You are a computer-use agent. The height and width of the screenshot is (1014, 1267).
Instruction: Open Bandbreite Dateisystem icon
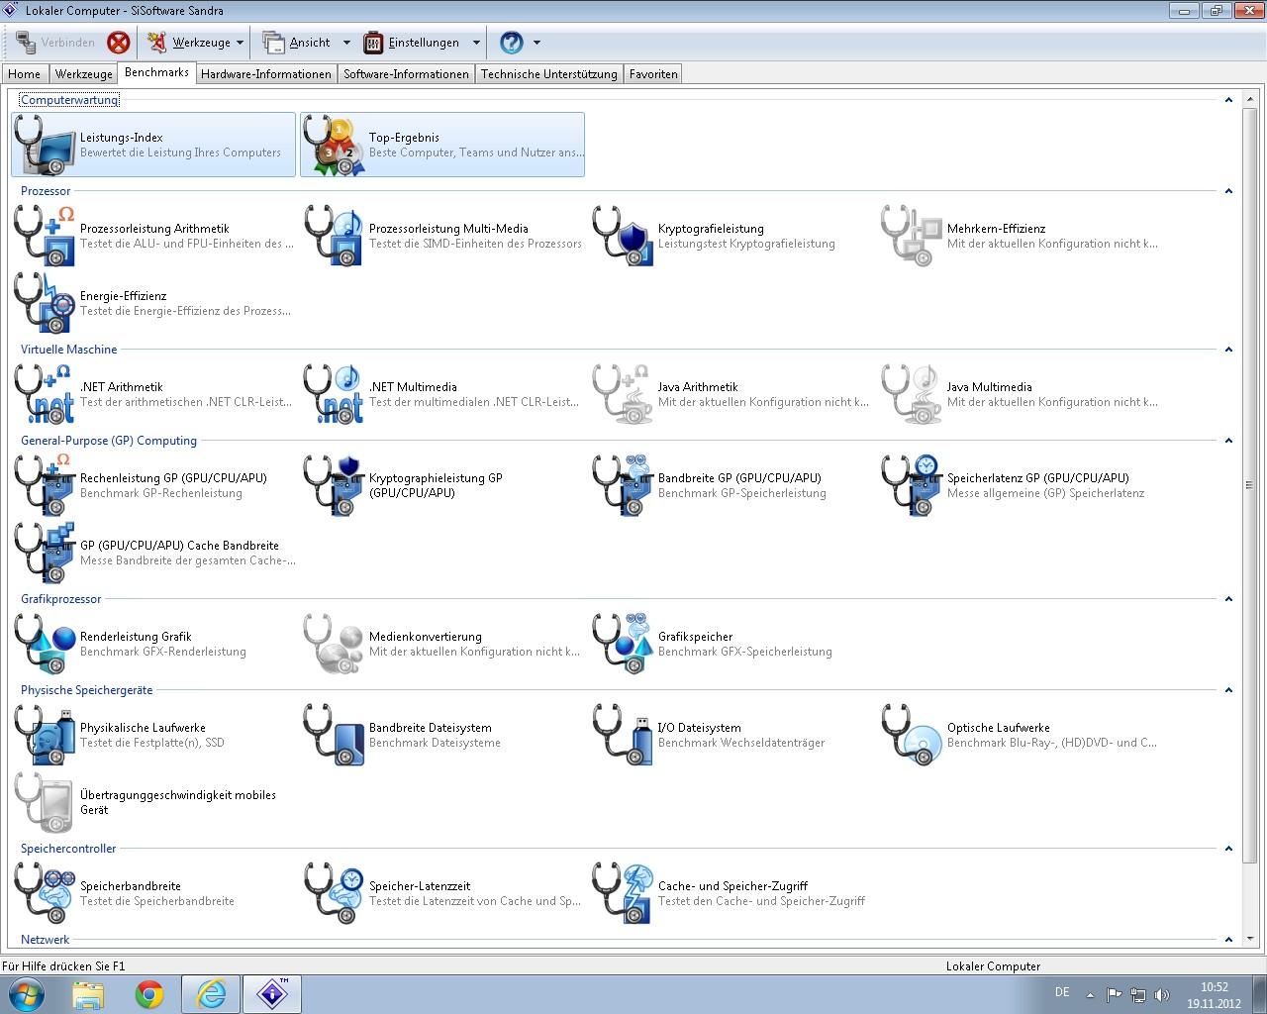tap(335, 735)
